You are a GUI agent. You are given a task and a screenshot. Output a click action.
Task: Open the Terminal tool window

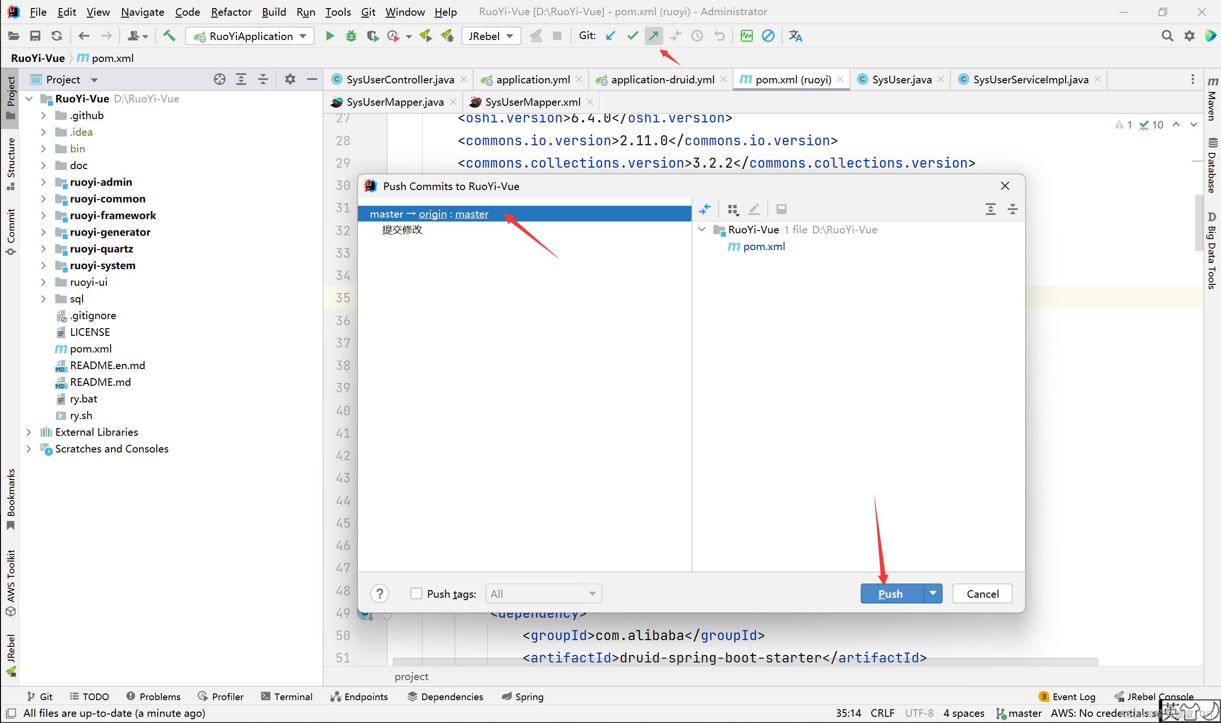286,696
